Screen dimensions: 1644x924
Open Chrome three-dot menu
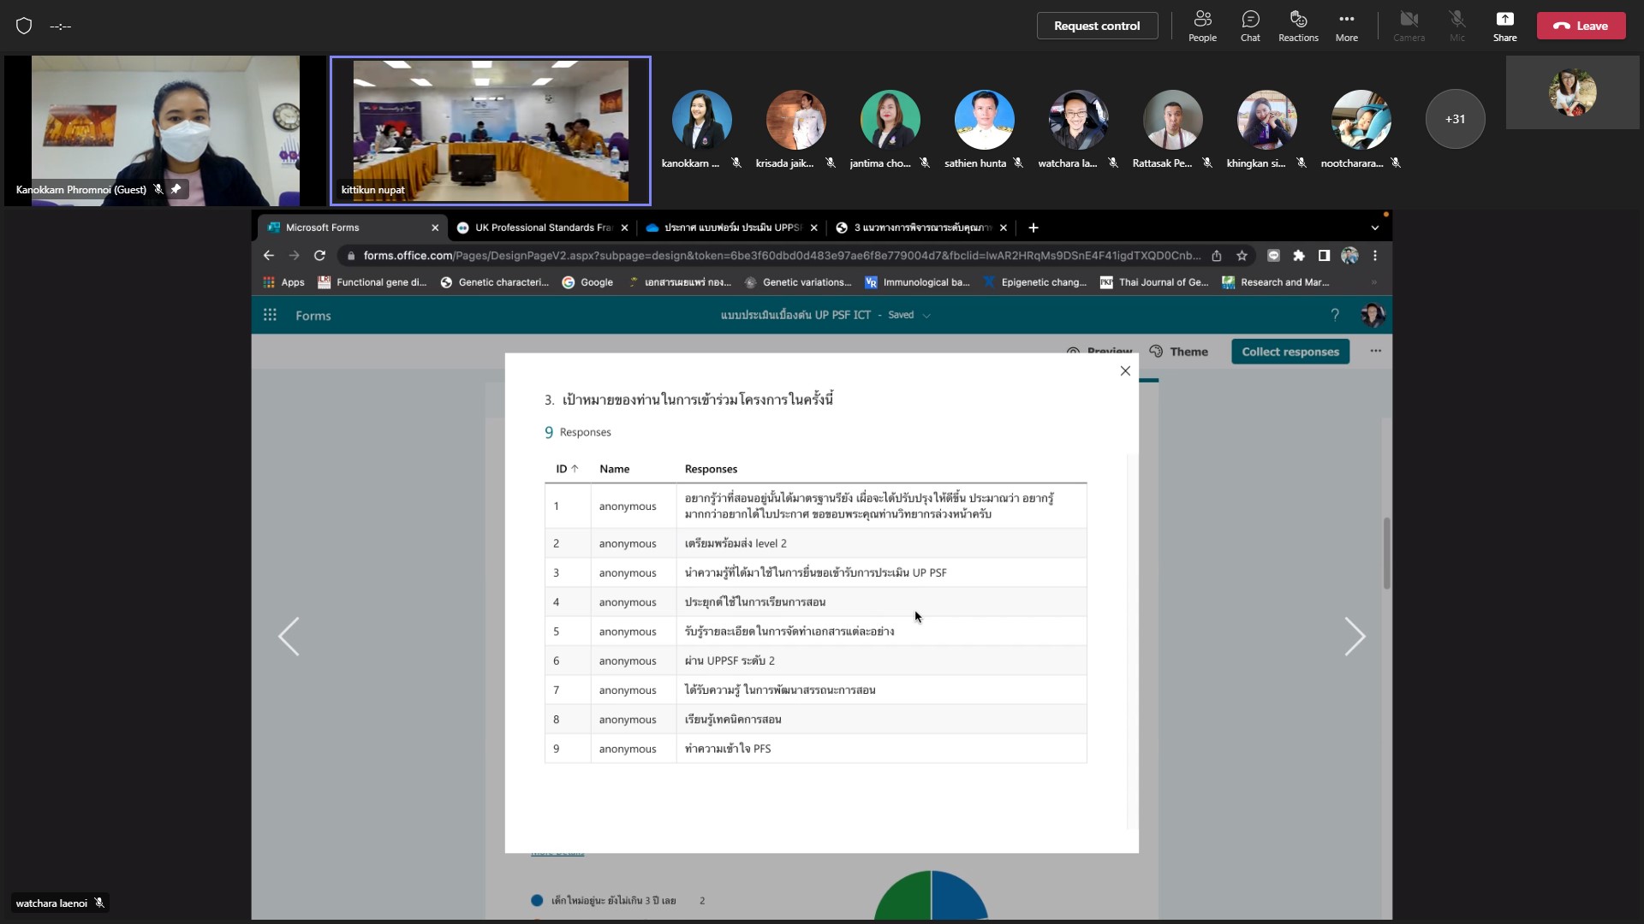pos(1375,255)
